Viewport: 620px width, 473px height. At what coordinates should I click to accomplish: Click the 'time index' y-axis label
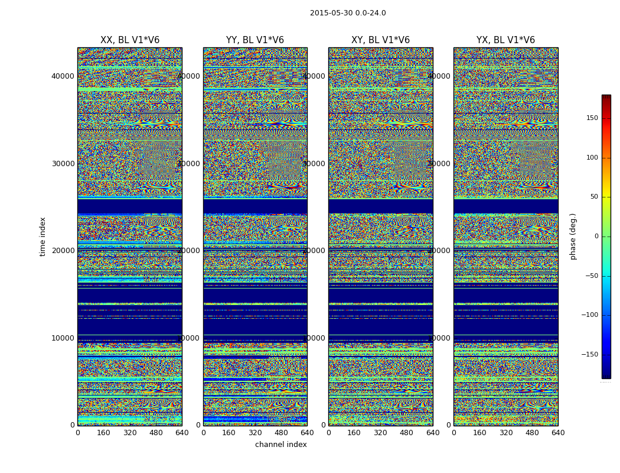click(43, 237)
